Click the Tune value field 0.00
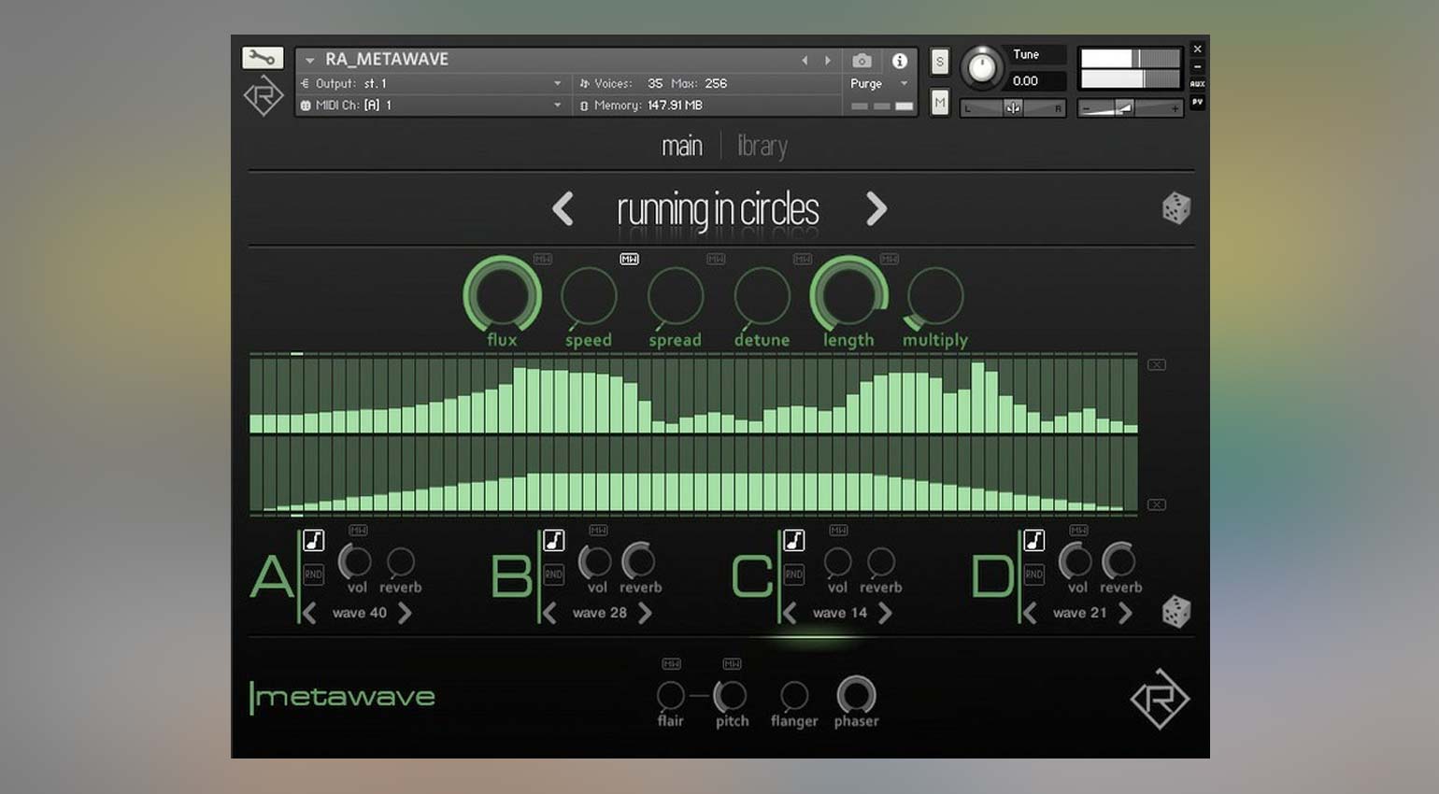Screen dimensions: 1439x794 1035,81
